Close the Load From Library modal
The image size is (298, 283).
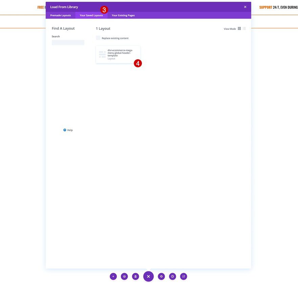pos(244,6)
